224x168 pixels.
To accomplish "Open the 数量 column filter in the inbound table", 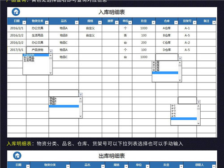I will (x=154, y=22).
